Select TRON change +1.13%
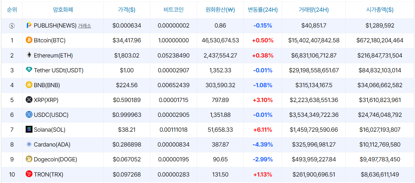415x183 pixels. (263, 174)
